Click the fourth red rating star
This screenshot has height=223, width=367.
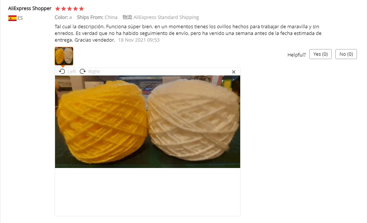click(x=75, y=9)
